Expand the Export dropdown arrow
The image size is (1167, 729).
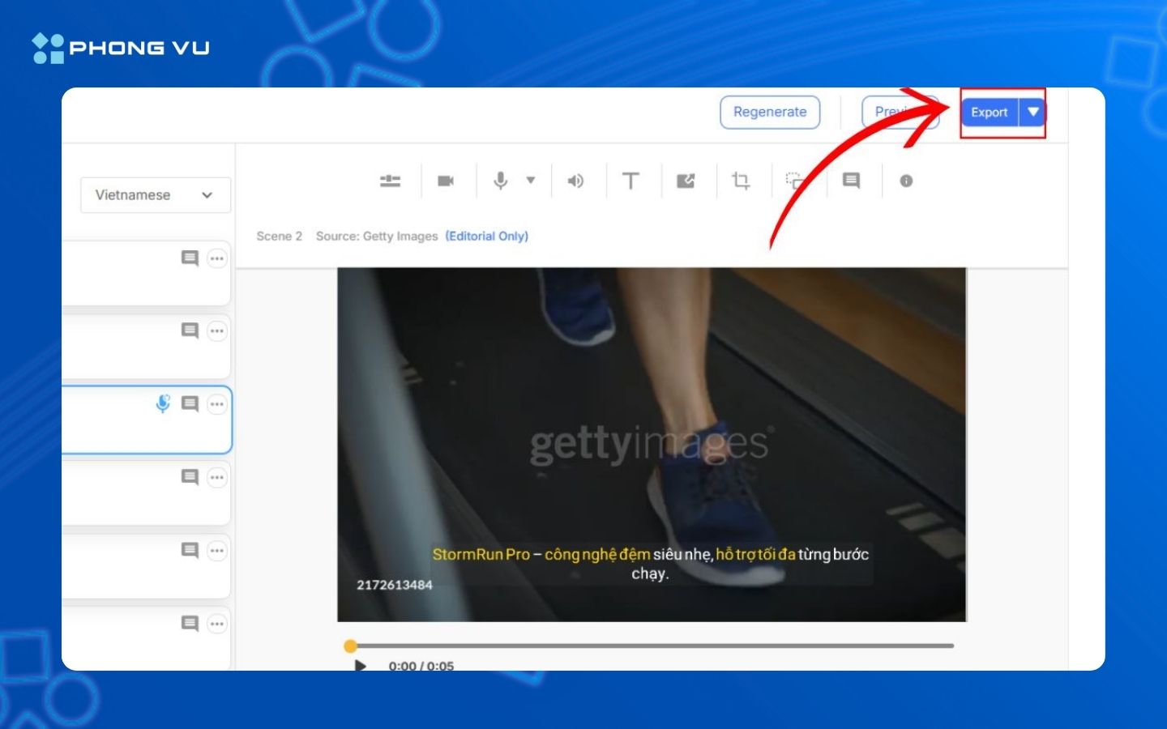coord(1032,112)
